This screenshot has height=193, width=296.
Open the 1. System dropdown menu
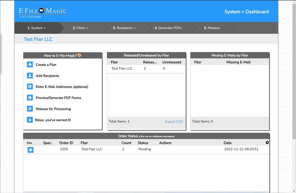click(x=36, y=28)
